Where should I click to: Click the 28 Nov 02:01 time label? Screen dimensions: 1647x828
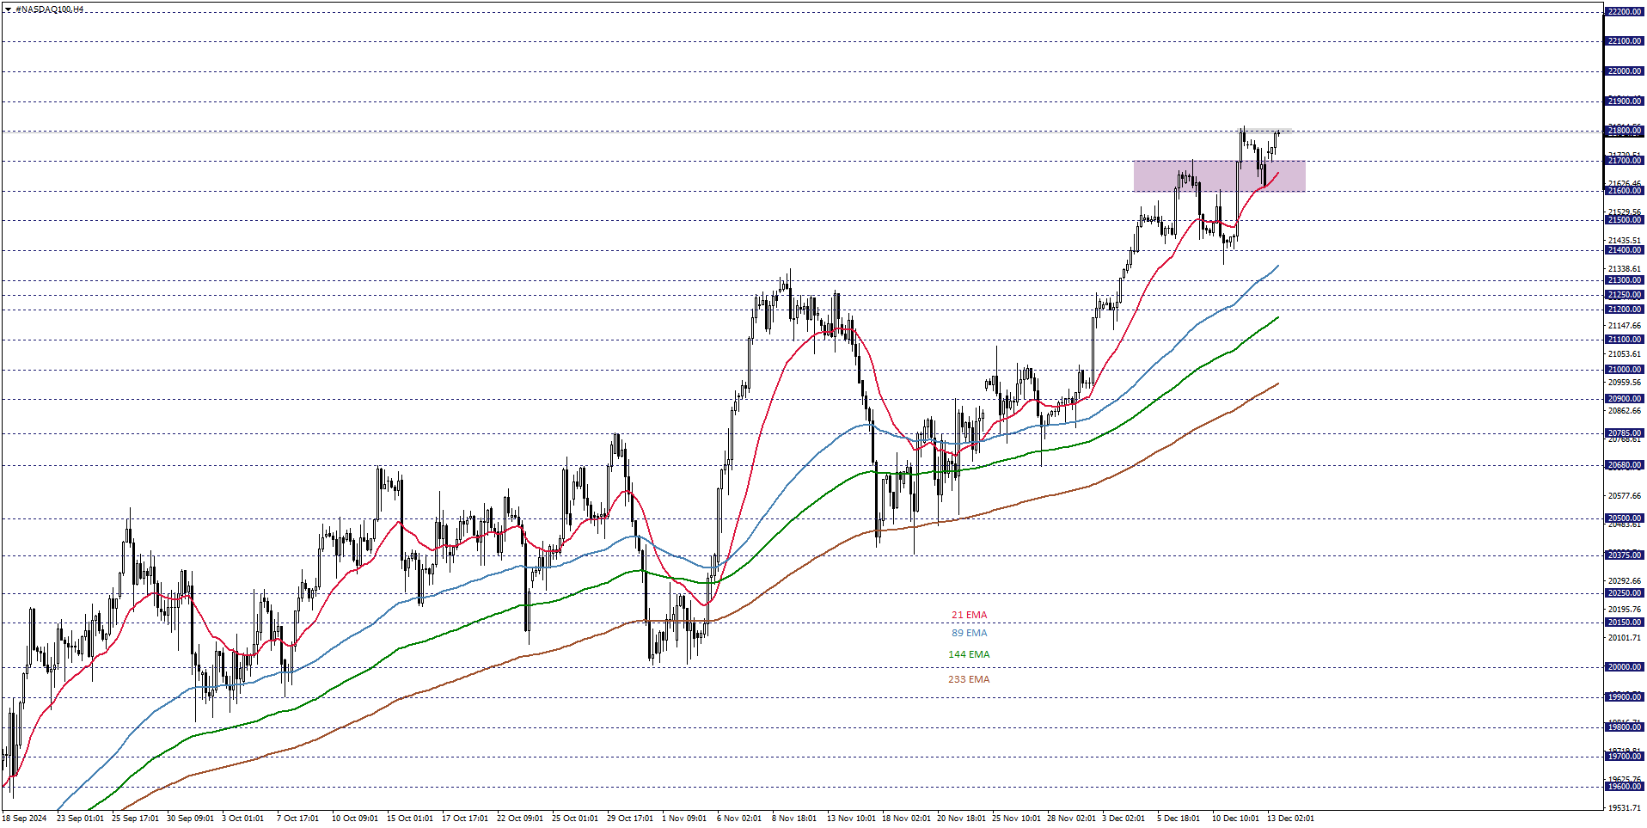point(1071,819)
